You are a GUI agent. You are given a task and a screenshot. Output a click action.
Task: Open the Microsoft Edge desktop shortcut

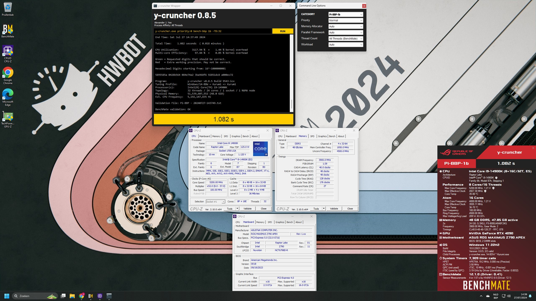[8, 97]
